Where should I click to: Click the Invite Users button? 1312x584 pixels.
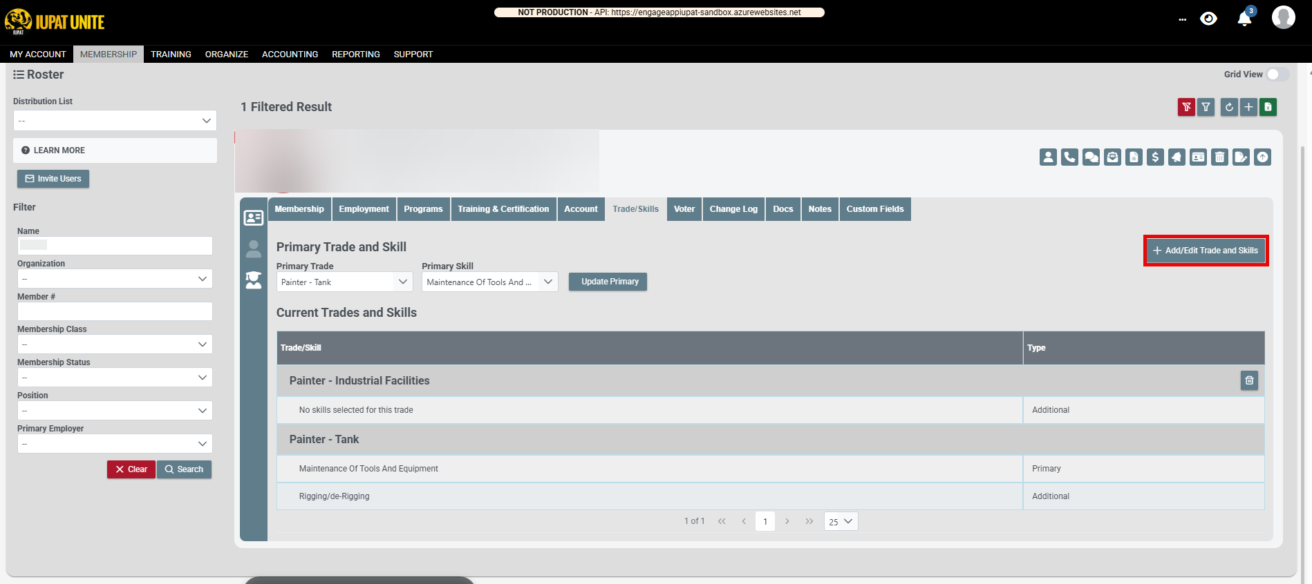[53, 179]
